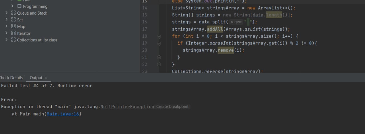
Task: Click the highlighted addAll call on line 17
Action: 215,29
